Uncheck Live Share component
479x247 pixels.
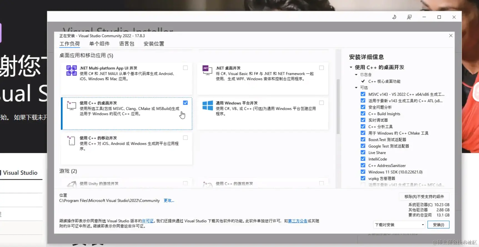(x=363, y=152)
